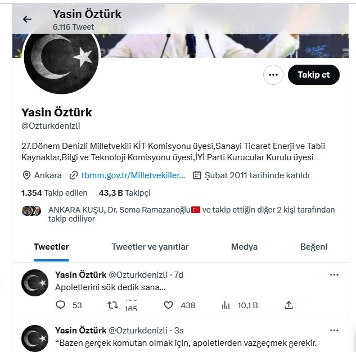Open the three-dot profile options menu
This screenshot has width=356, height=352.
coord(273,75)
